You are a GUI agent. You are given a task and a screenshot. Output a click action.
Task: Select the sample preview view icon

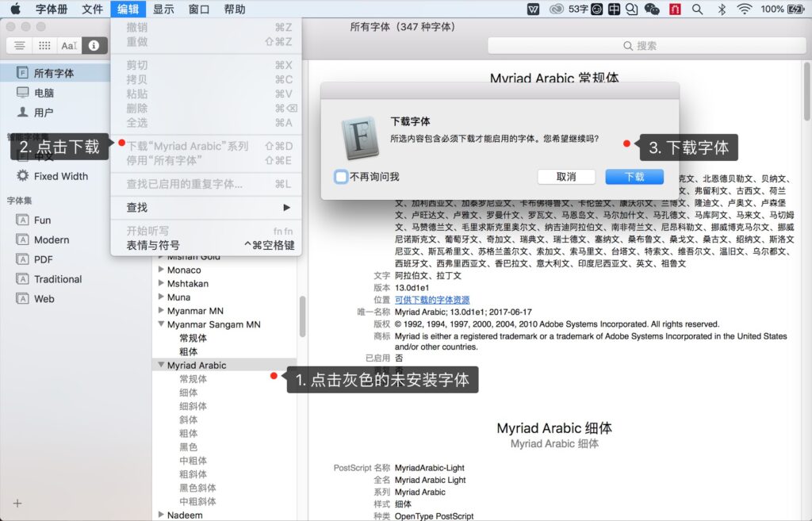click(20, 45)
